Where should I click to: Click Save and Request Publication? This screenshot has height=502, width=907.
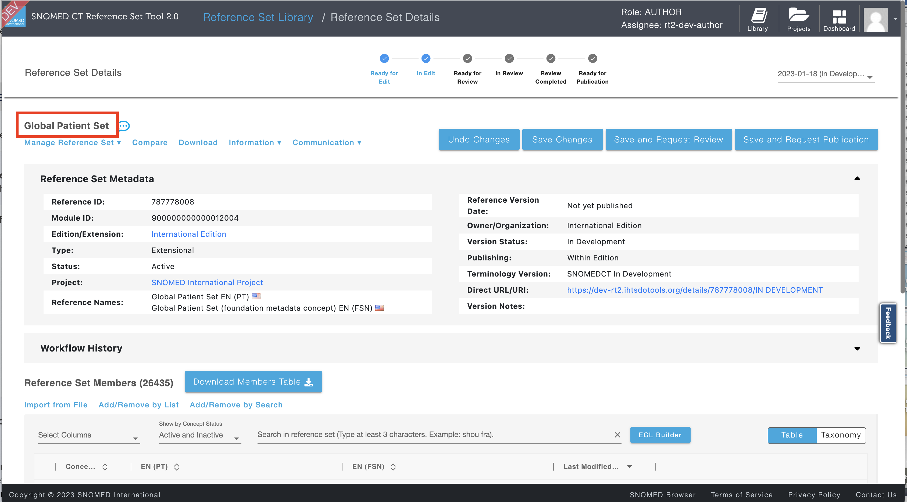pos(806,139)
